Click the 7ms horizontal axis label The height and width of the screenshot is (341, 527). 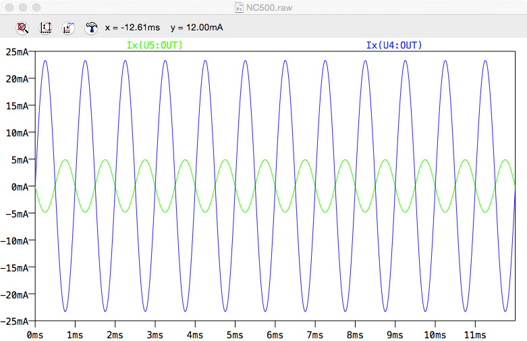tap(315, 335)
